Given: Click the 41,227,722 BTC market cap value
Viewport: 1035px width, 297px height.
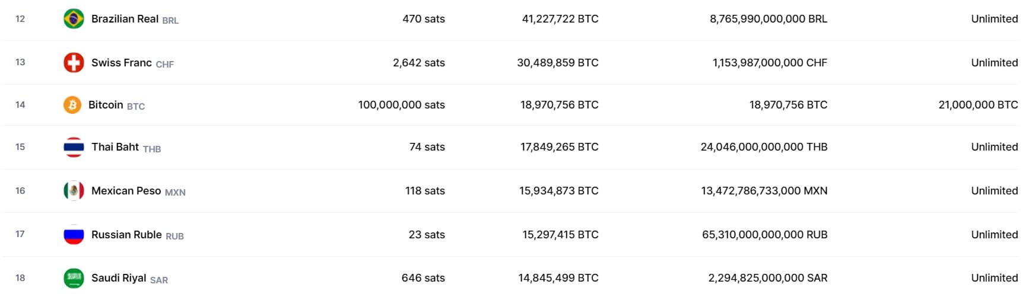Looking at the screenshot, I should tap(560, 19).
